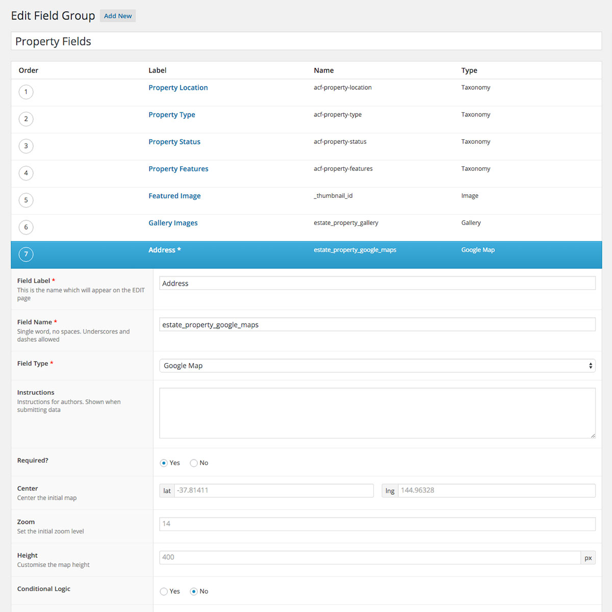Click the order circle numbered 2
This screenshot has height=612, width=612.
(x=26, y=119)
